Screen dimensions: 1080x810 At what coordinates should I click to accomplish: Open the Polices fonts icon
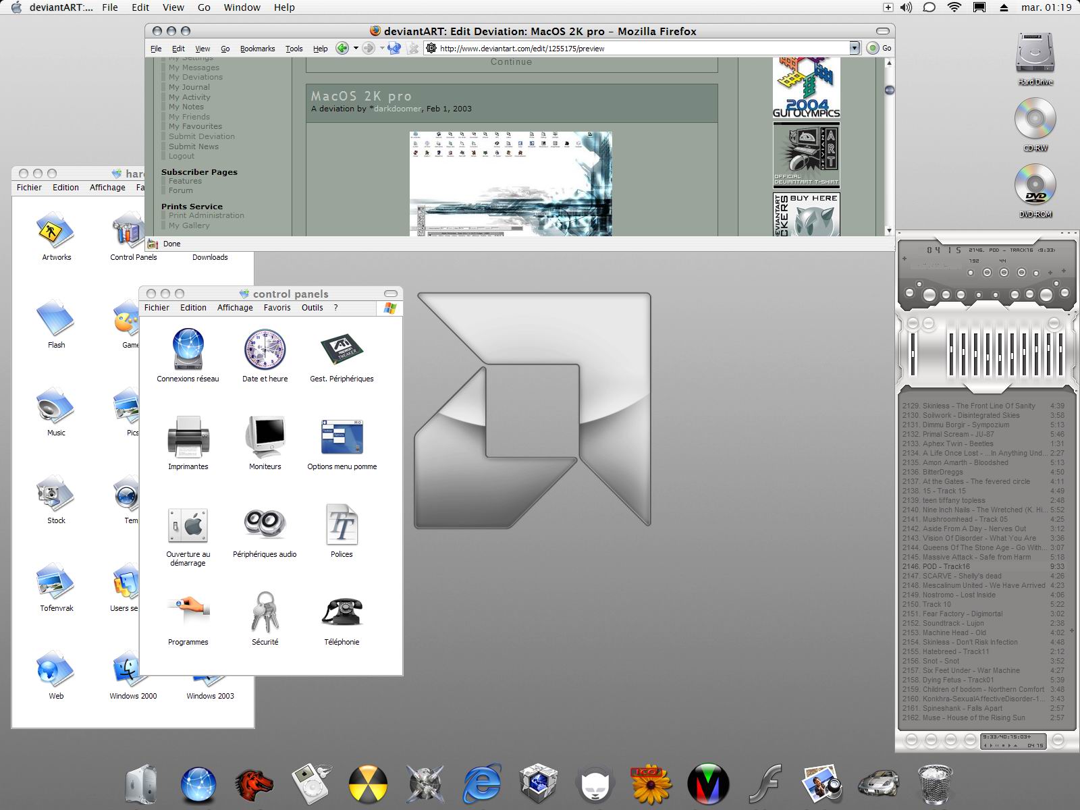click(342, 524)
